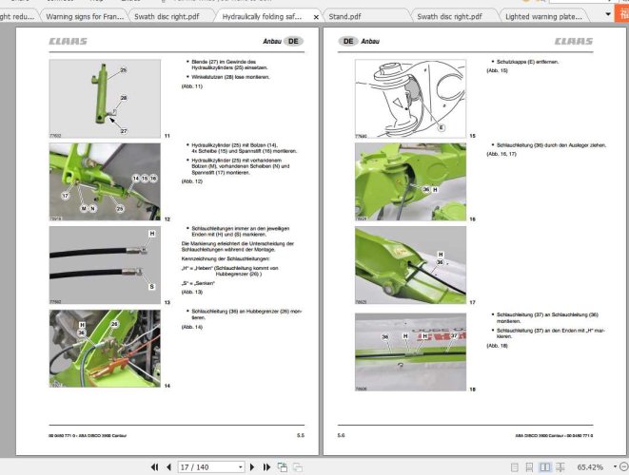629x475 pixels.
Task: Select the facing two-page view
Action: (544, 467)
